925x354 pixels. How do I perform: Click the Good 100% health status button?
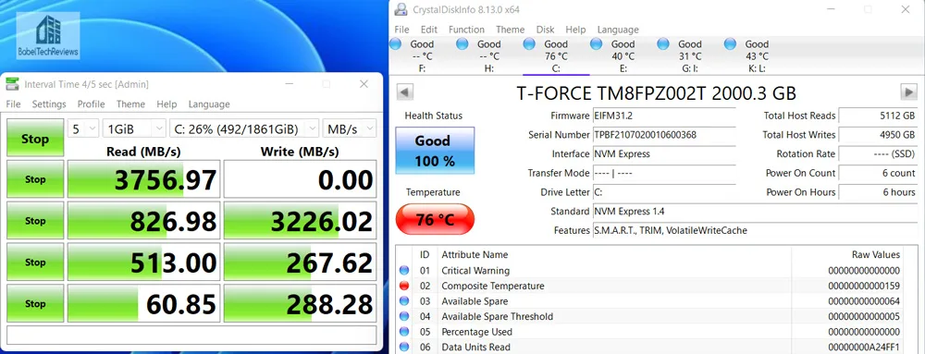(x=435, y=151)
